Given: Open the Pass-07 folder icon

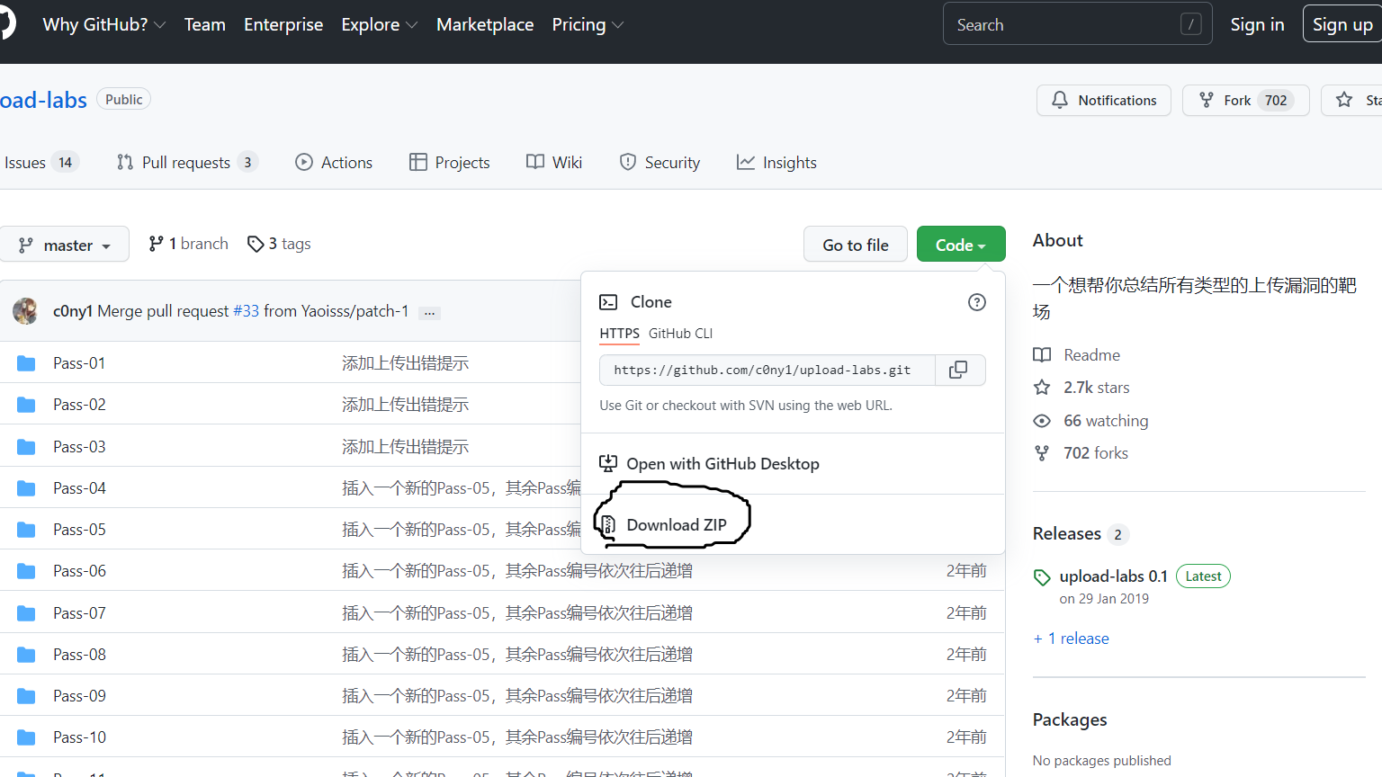Looking at the screenshot, I should click(26, 613).
